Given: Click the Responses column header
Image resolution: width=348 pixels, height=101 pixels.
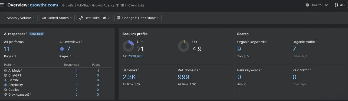Looking at the screenshot, I should click(x=71, y=65).
